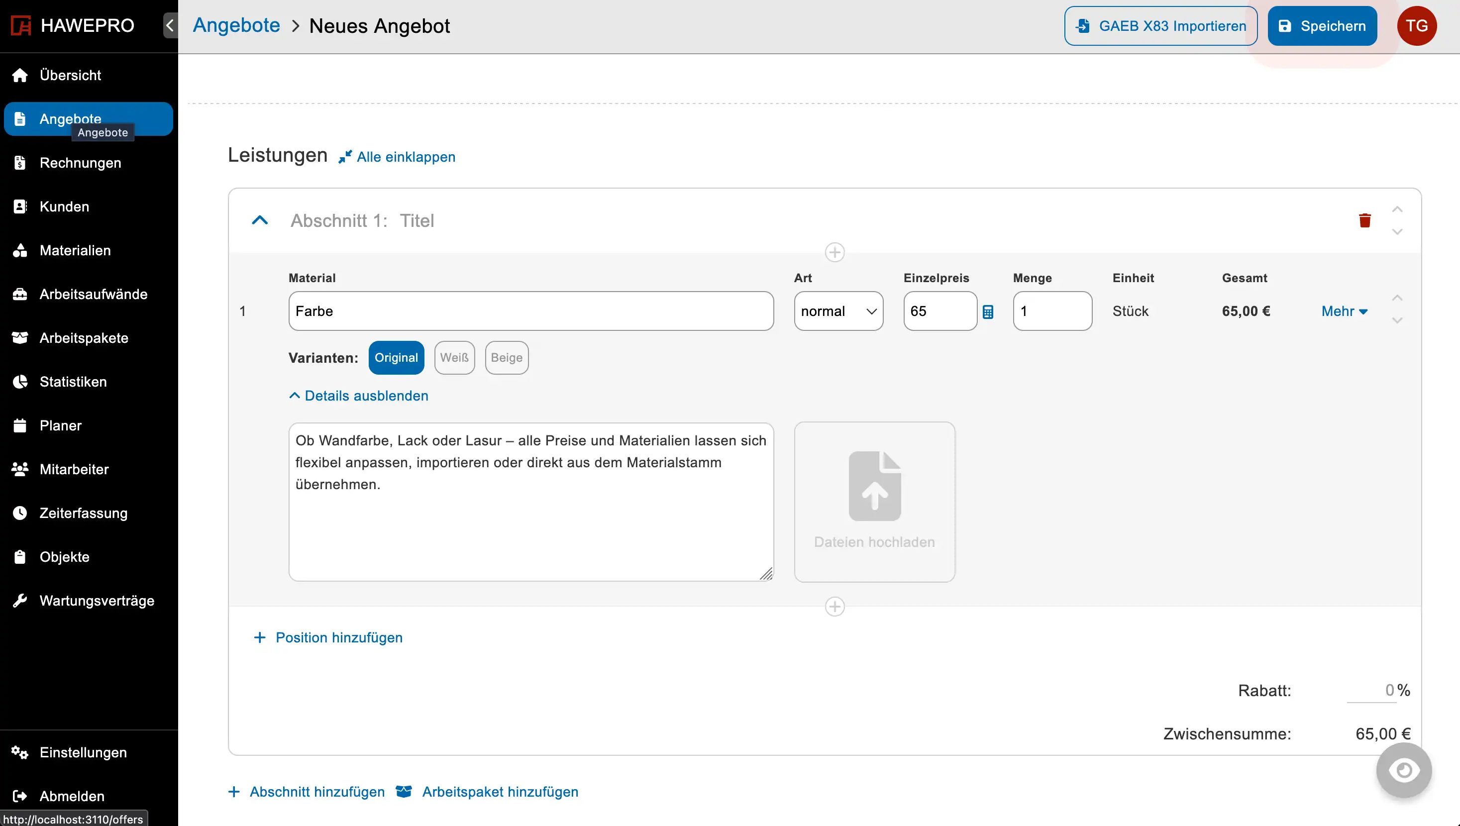Image resolution: width=1460 pixels, height=826 pixels.
Task: Click the HAWEPRO logo icon
Action: [x=21, y=25]
